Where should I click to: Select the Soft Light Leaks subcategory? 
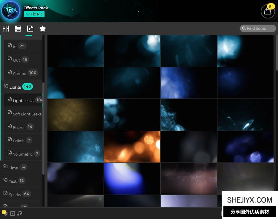point(27,114)
